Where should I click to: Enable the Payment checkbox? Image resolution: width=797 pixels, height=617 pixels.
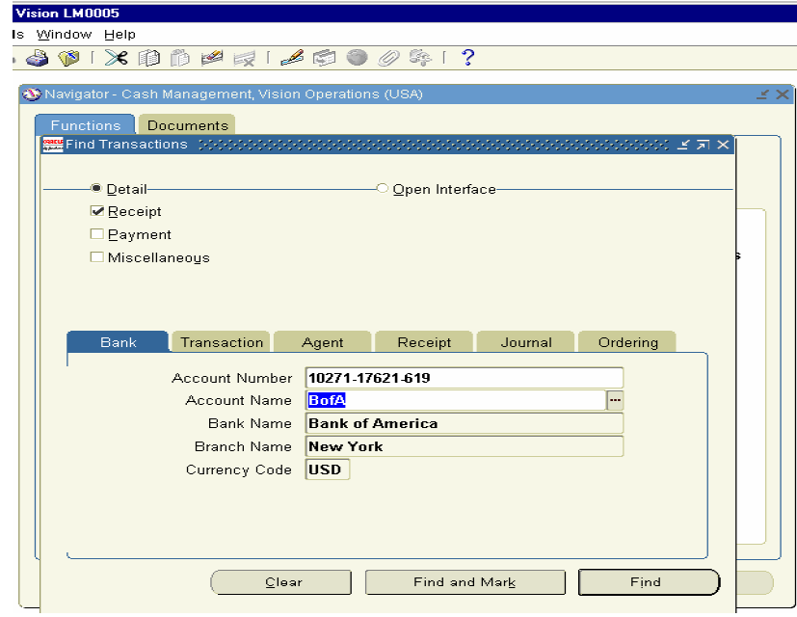pos(96,233)
